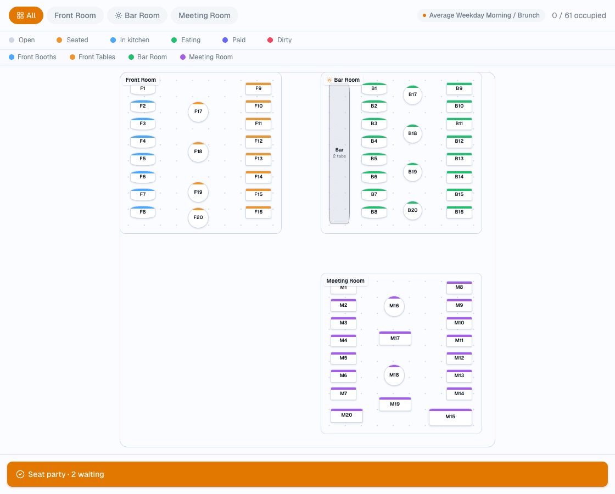Select table F14 in Front Room
This screenshot has height=494, width=615.
click(258, 177)
